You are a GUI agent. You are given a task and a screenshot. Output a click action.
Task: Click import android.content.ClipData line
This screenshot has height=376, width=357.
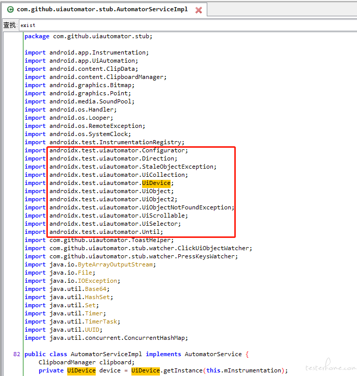pos(81,69)
